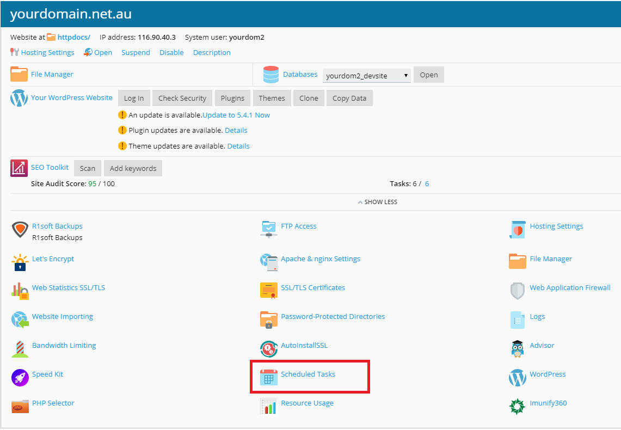Click the Resource Usage bar chart icon
Screen dimensions: 621x430
(x=268, y=407)
